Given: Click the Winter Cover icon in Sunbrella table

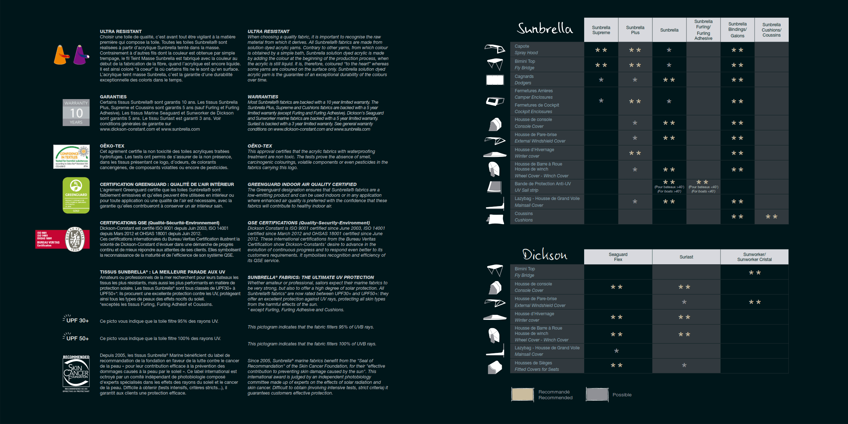Looking at the screenshot, I should [x=495, y=155].
